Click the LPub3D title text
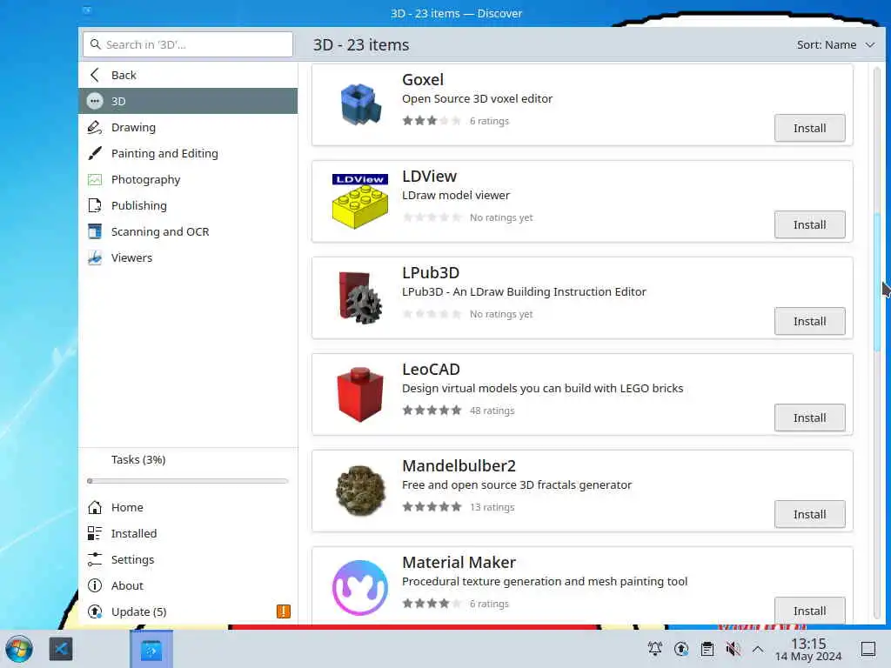The width and height of the screenshot is (891, 668). pos(430,272)
